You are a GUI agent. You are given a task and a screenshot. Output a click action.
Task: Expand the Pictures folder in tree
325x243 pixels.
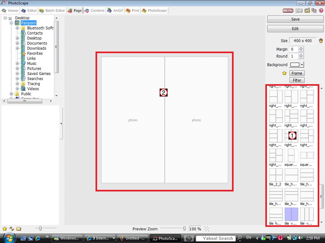pyautogui.click(x=17, y=68)
